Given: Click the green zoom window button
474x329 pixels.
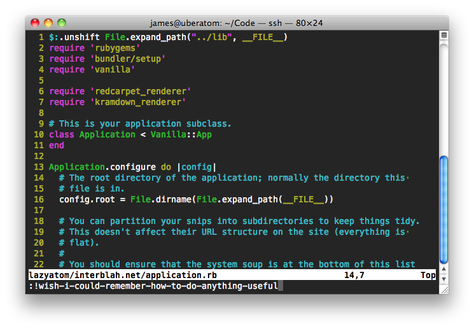Looking at the screenshot, I should [x=62, y=23].
